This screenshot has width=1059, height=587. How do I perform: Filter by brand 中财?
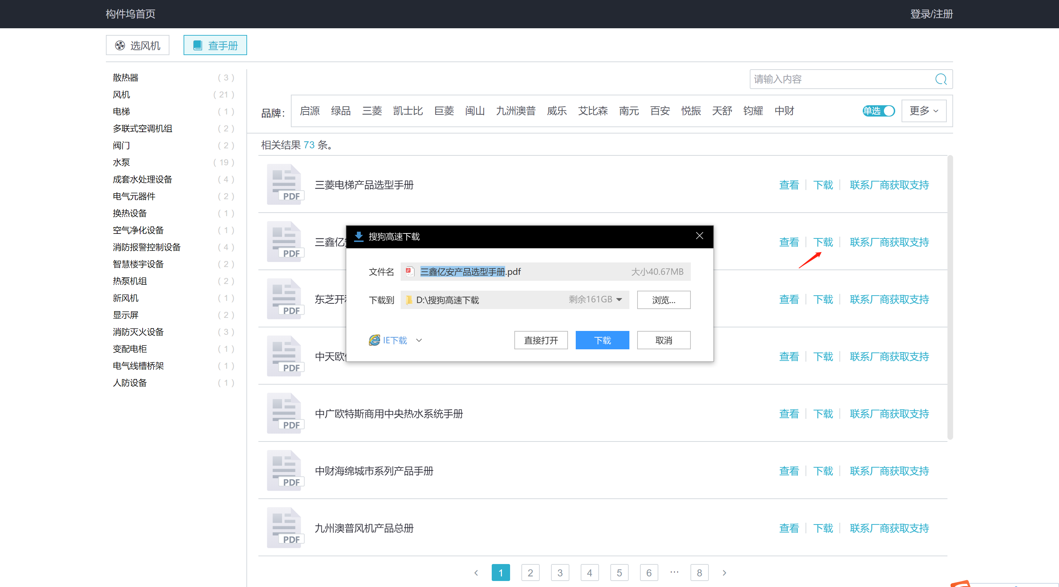click(784, 111)
